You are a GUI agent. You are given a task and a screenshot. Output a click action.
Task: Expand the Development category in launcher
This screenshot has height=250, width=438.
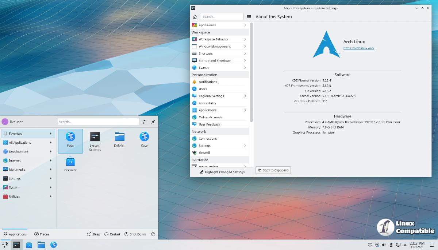(x=28, y=151)
